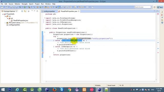Click the Open Task toolbar icon
The image size is (164, 92).
click(48, 7)
